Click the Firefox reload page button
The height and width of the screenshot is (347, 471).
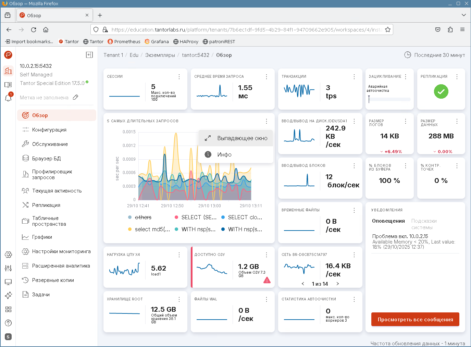tap(34, 30)
